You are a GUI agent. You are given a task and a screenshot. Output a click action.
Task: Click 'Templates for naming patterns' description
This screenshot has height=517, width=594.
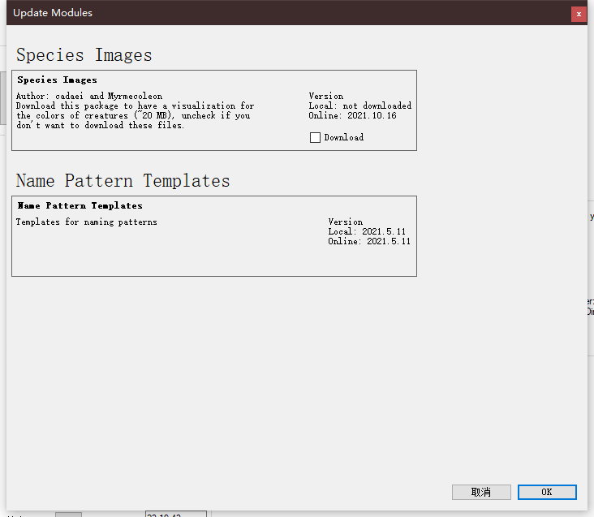86,222
